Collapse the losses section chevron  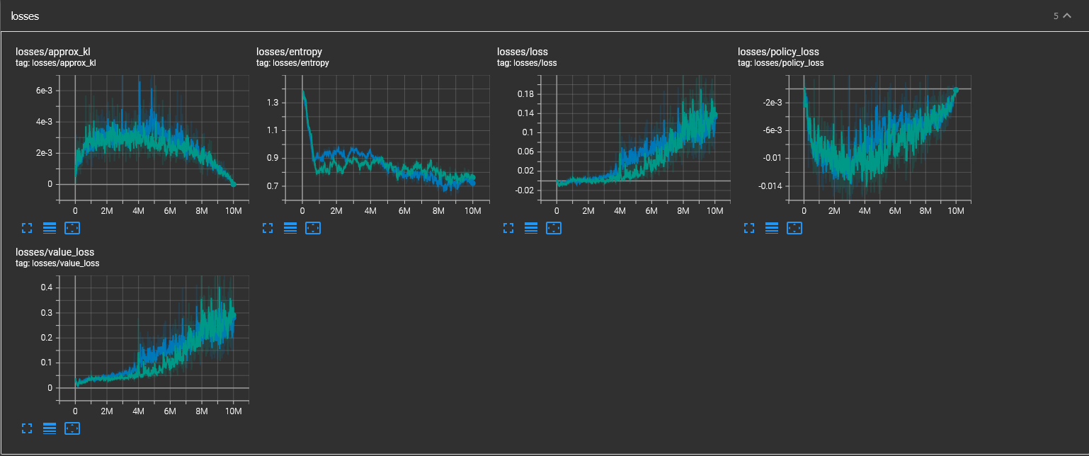[x=1067, y=16]
